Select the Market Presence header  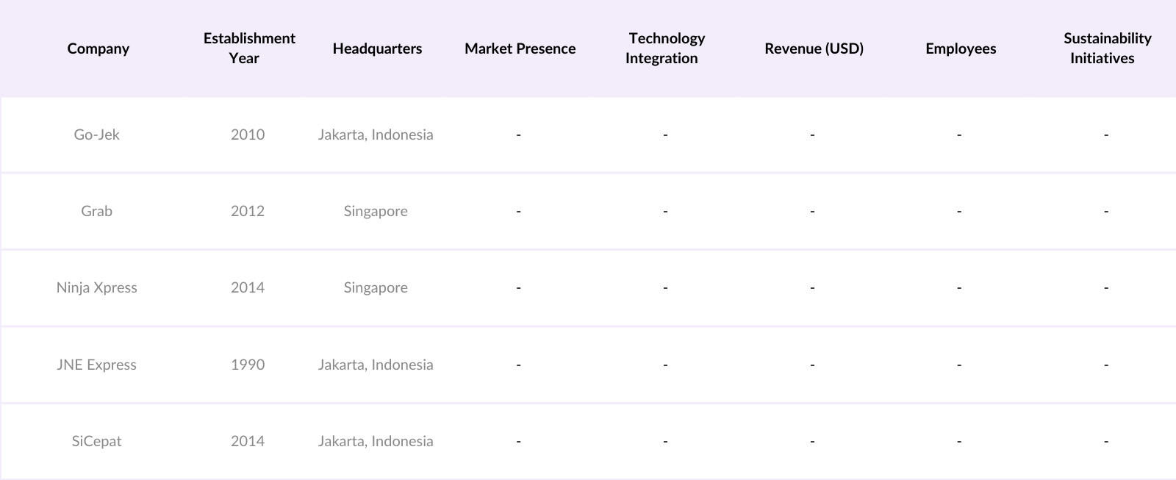(x=520, y=49)
